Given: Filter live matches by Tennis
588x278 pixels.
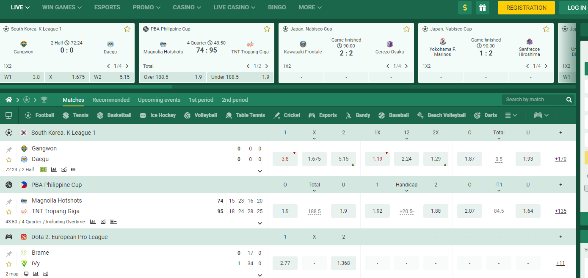Looking at the screenshot, I should pos(75,115).
